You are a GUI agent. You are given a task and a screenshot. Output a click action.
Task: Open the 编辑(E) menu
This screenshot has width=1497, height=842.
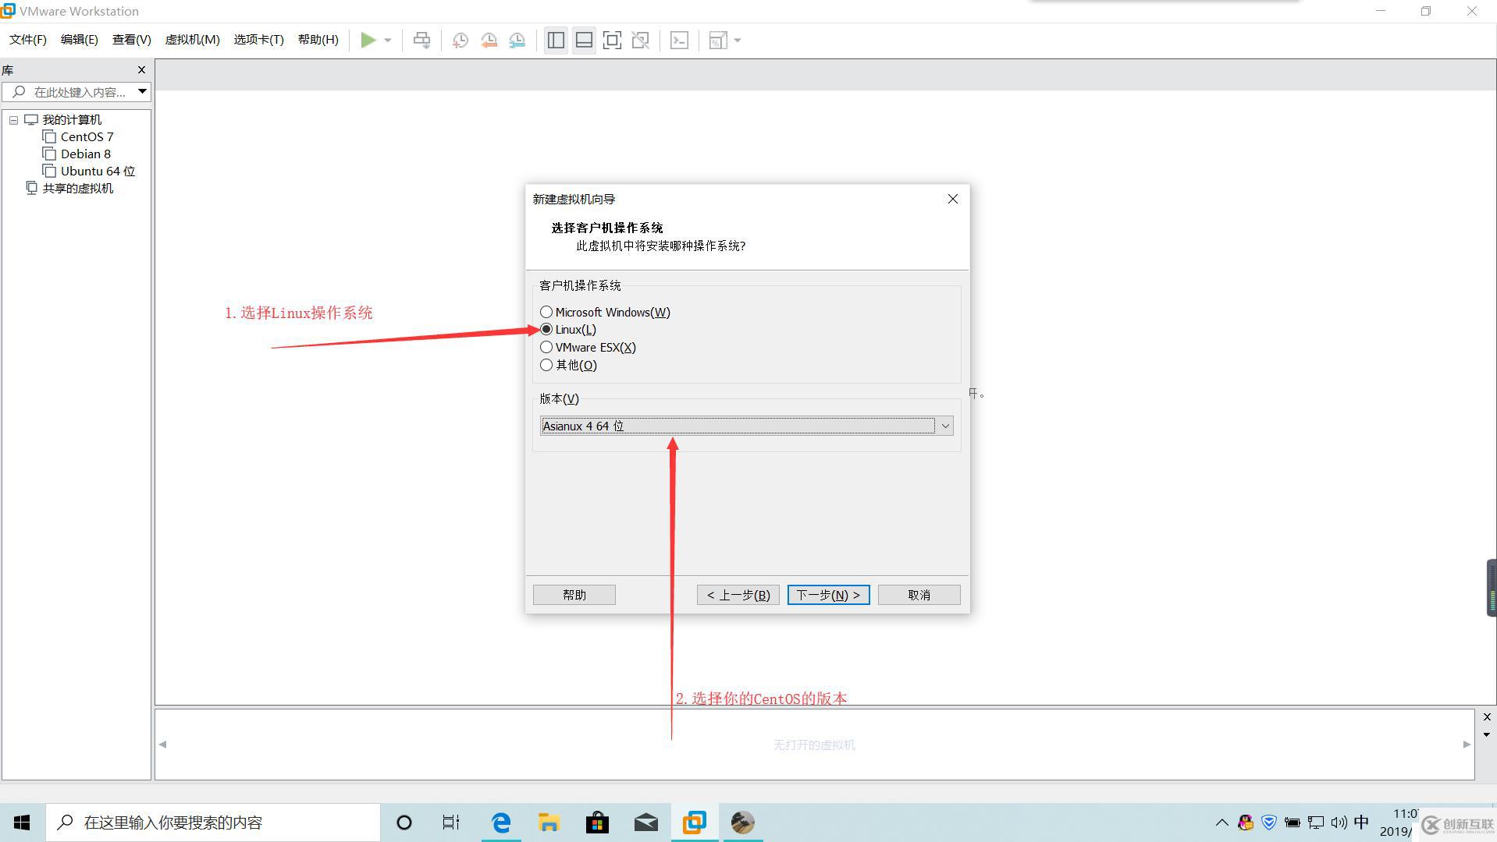79,40
